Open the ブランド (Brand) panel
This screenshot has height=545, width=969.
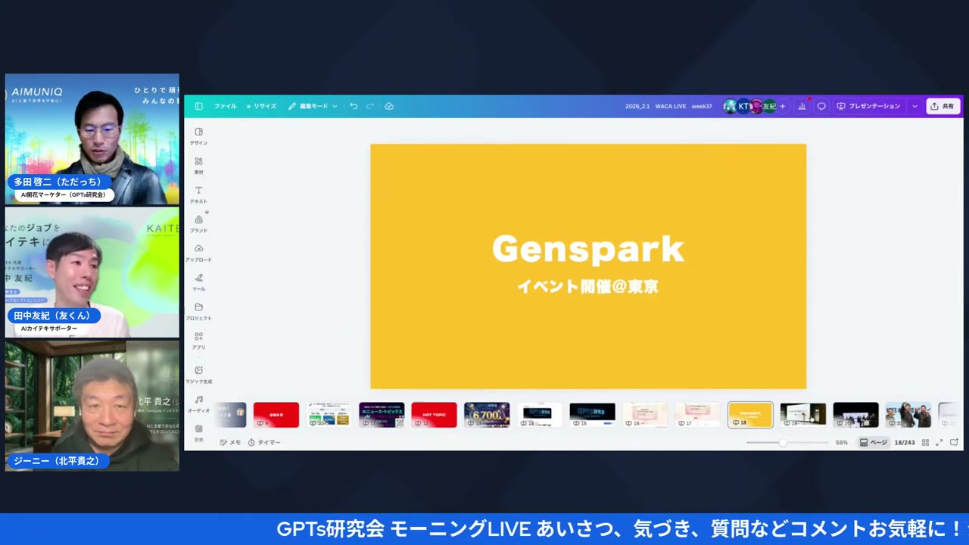click(198, 223)
